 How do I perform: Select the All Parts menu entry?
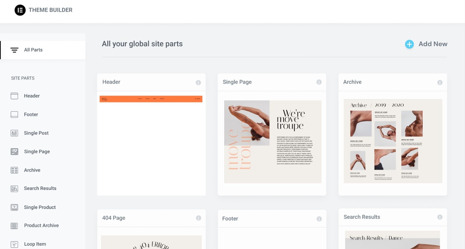(33, 50)
